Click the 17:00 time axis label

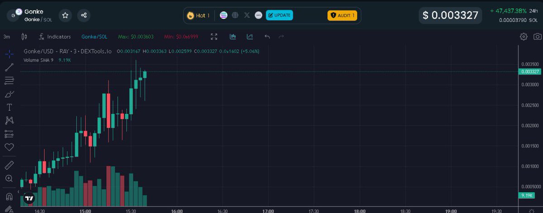pos(268,210)
